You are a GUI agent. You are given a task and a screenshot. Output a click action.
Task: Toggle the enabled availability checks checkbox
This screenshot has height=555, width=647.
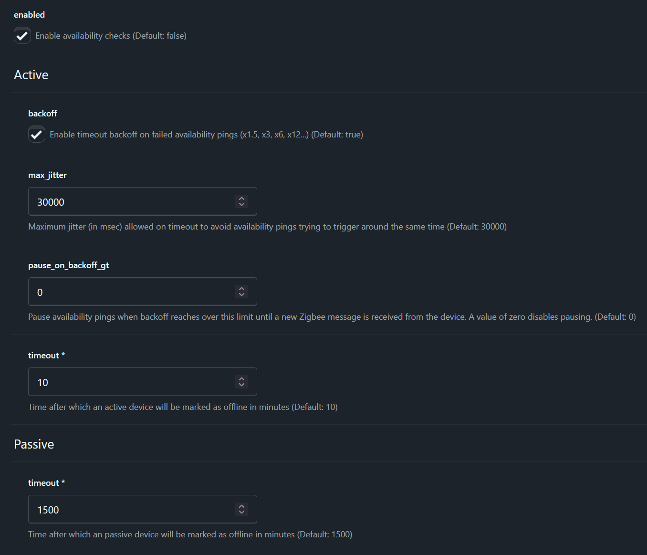tap(22, 36)
